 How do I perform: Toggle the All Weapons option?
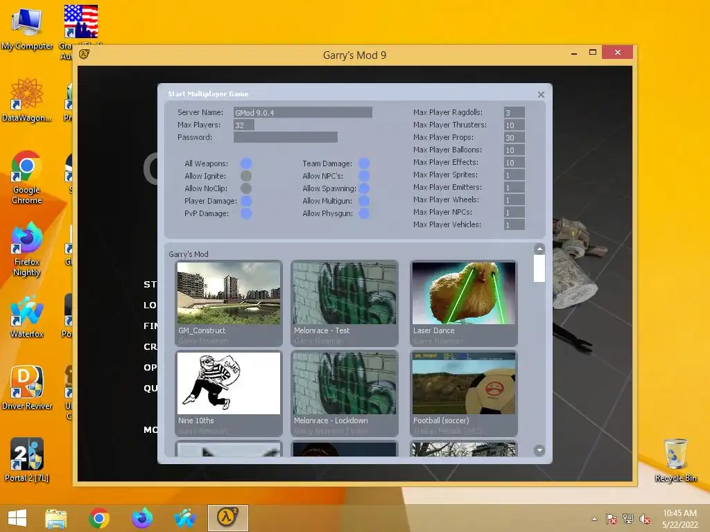[x=246, y=163]
